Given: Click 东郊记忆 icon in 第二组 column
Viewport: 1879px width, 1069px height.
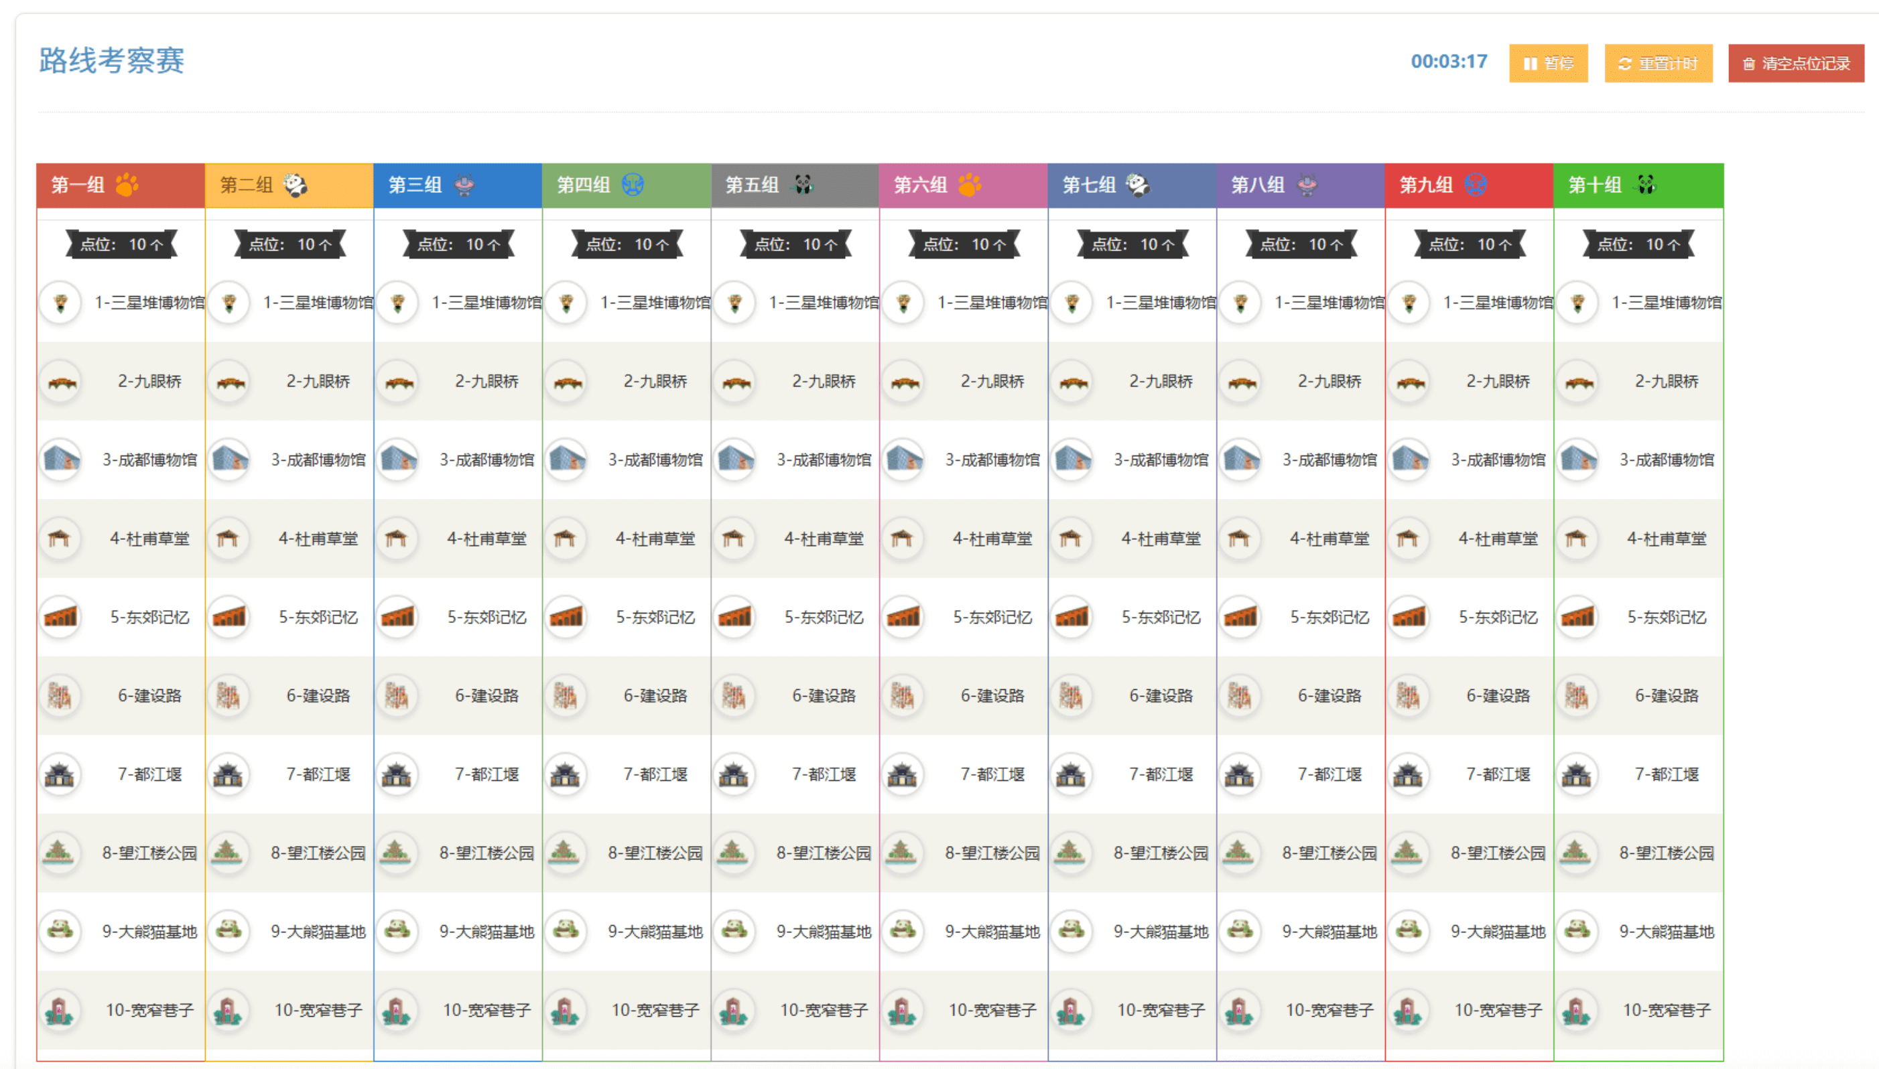Looking at the screenshot, I should point(229,618).
